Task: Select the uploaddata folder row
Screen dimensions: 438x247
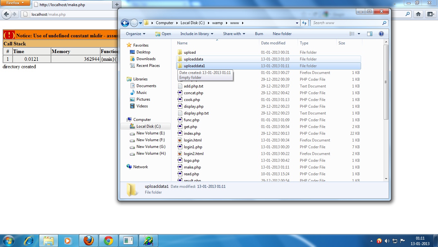Action: (269, 59)
